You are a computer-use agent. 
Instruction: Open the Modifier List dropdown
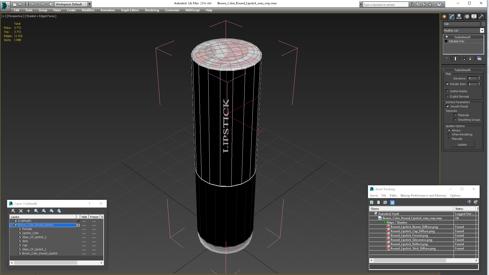(x=482, y=31)
